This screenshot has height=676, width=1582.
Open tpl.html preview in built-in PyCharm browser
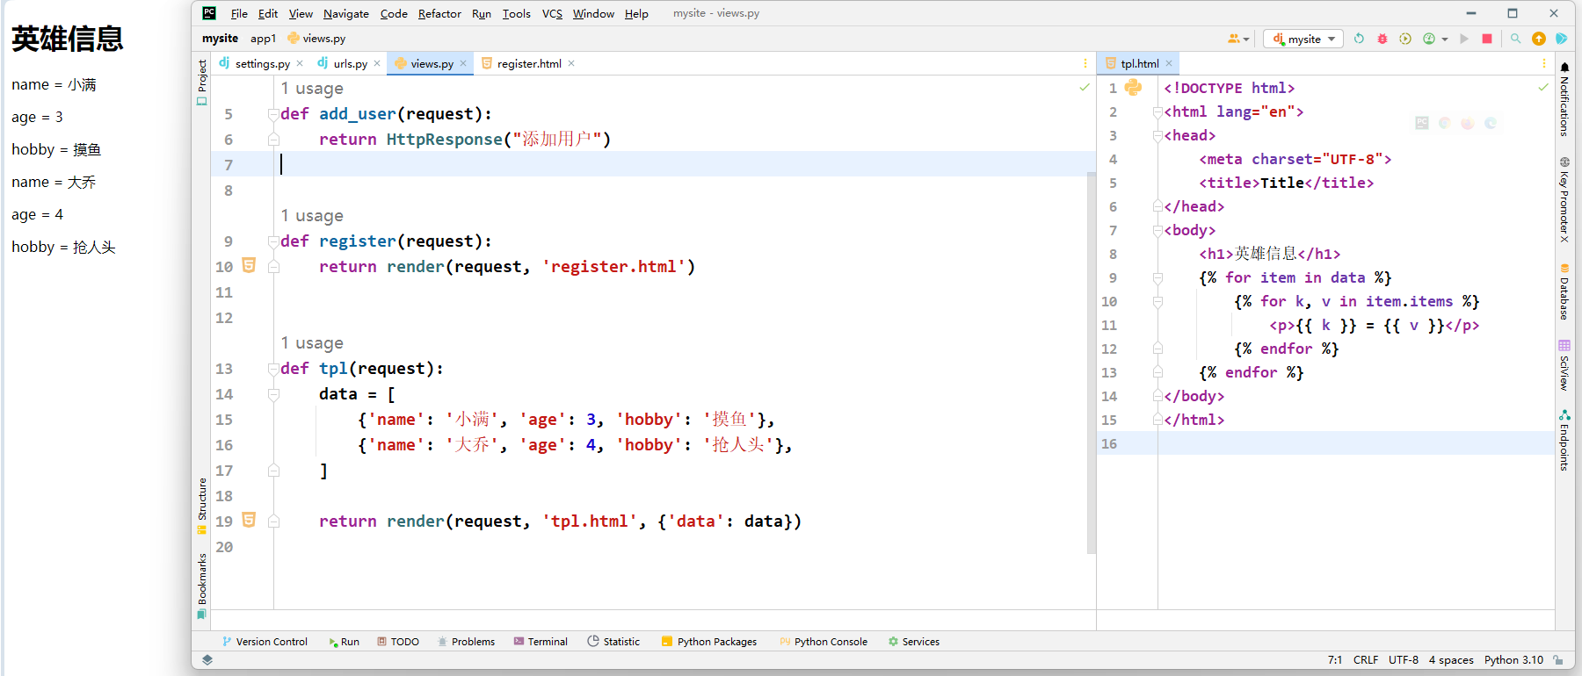click(x=1422, y=123)
